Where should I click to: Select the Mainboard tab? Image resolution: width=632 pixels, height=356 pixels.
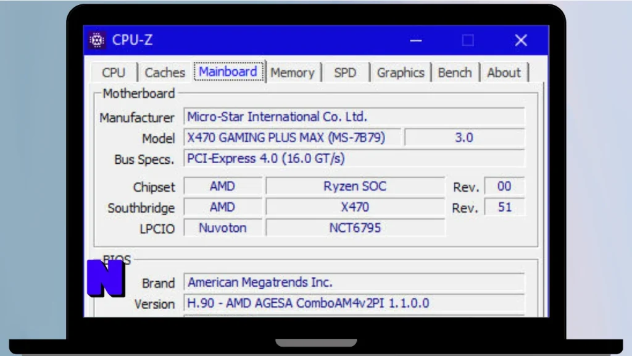[x=228, y=72]
